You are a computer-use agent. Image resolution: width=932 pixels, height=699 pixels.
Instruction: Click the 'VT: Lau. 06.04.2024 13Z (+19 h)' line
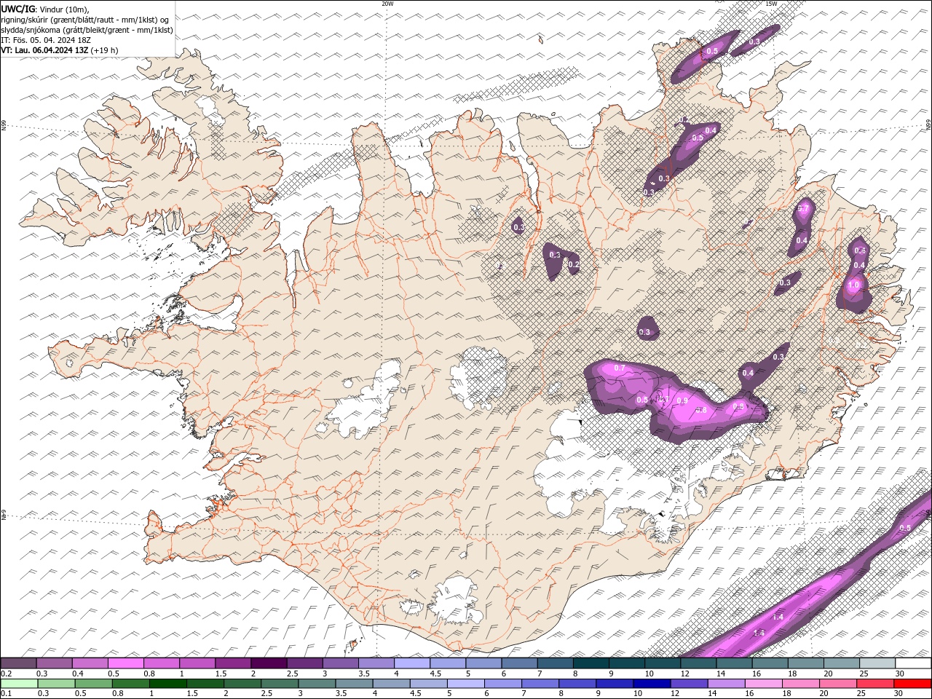(x=60, y=50)
